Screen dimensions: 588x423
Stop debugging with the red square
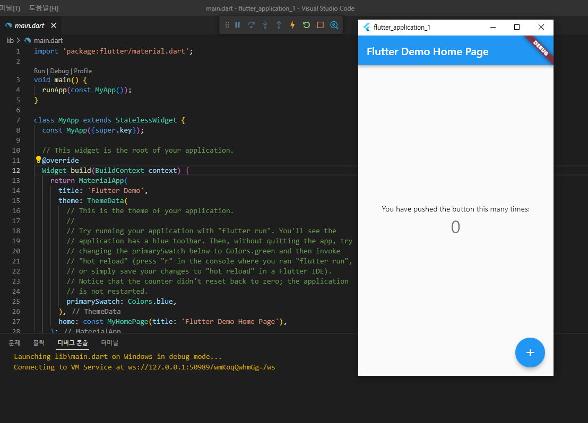point(320,25)
